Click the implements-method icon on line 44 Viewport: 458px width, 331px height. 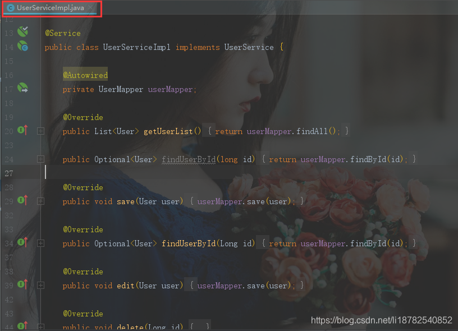pos(22,325)
